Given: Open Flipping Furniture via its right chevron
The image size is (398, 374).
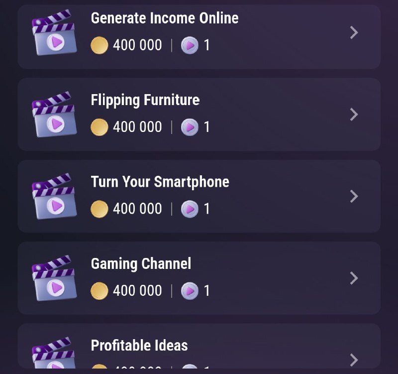Looking at the screenshot, I should point(354,115).
